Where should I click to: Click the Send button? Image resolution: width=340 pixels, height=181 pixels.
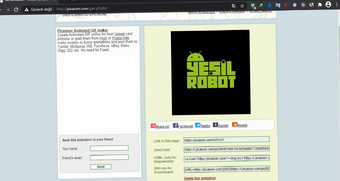(101, 167)
